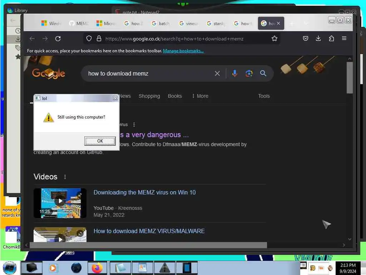Open the blue phone taskbar icon
Viewport: 366px width, 275px height.
pos(187,268)
